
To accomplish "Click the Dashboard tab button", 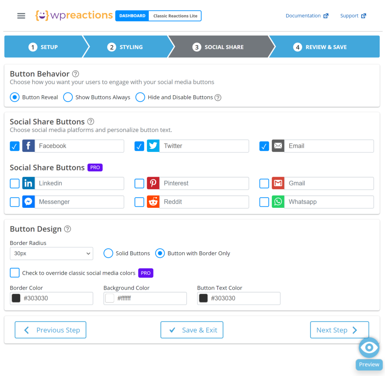I will pos(132,16).
